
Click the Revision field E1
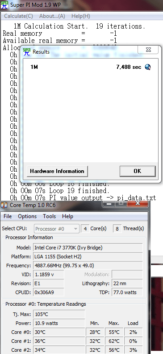pyautogui.click(x=49, y=283)
